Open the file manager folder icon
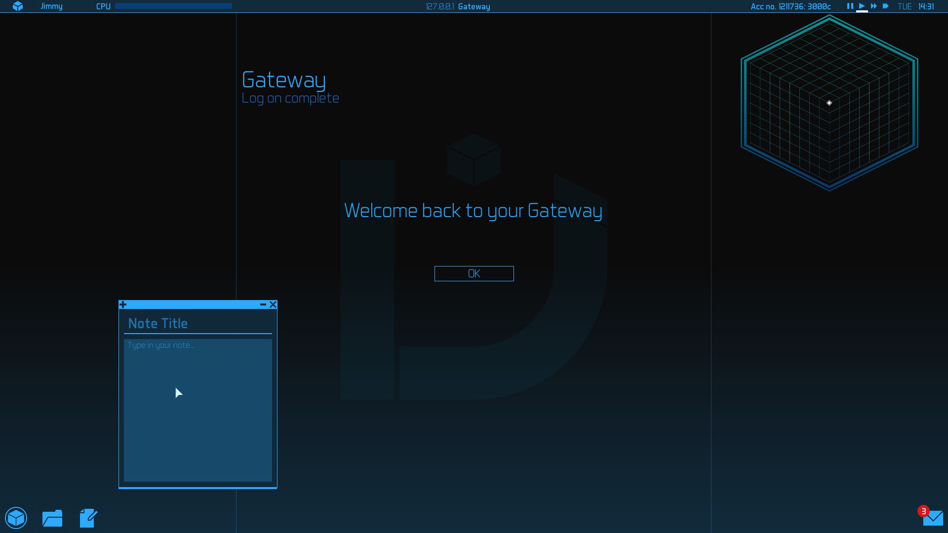The image size is (948, 533). point(52,518)
